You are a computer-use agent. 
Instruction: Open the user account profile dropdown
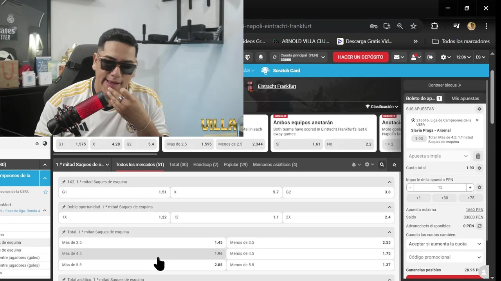(415, 57)
